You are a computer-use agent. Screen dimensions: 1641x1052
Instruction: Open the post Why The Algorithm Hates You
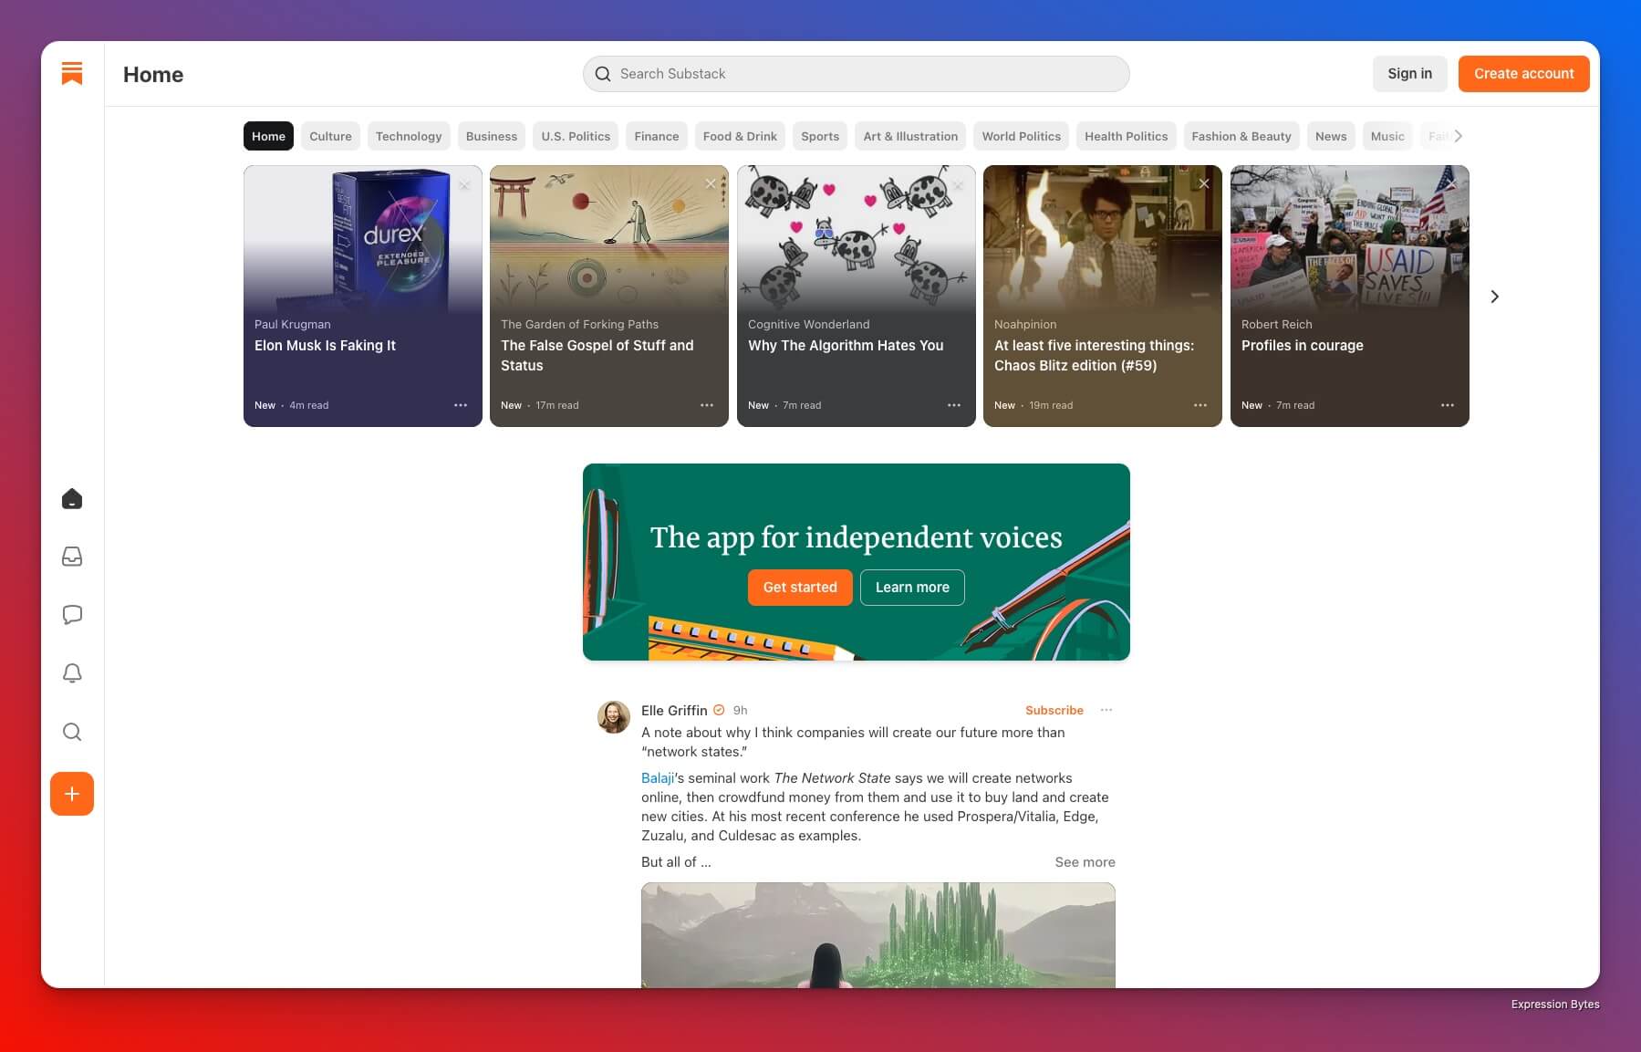846,346
